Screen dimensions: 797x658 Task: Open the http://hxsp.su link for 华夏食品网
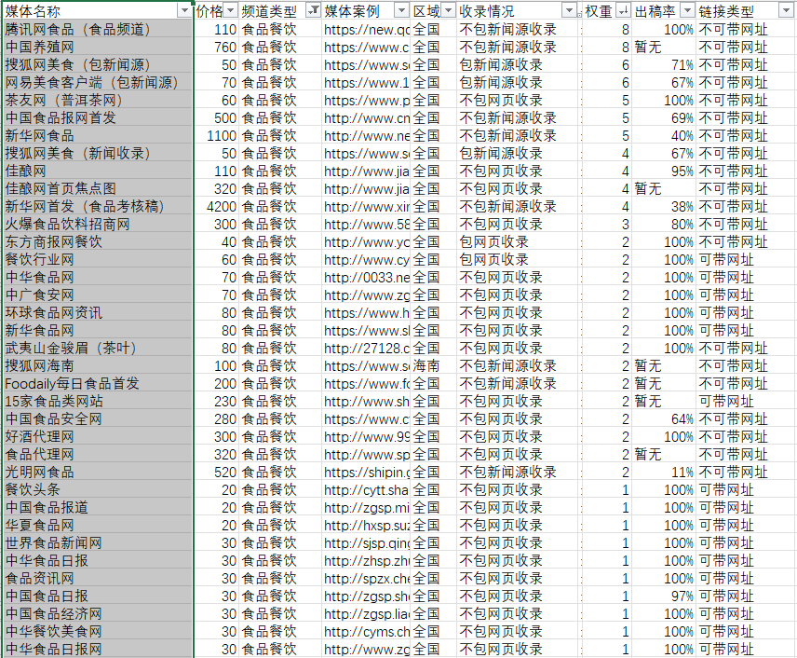click(366, 525)
